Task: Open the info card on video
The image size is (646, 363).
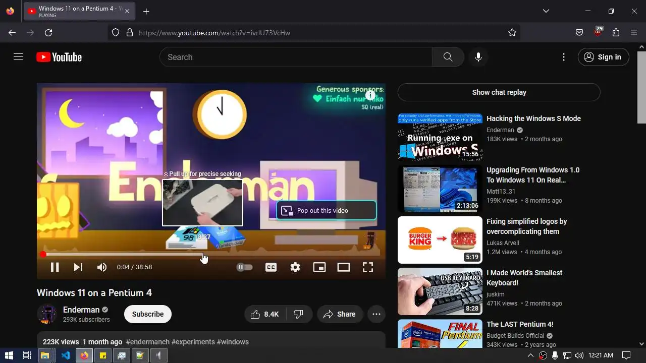Action: coord(370,95)
